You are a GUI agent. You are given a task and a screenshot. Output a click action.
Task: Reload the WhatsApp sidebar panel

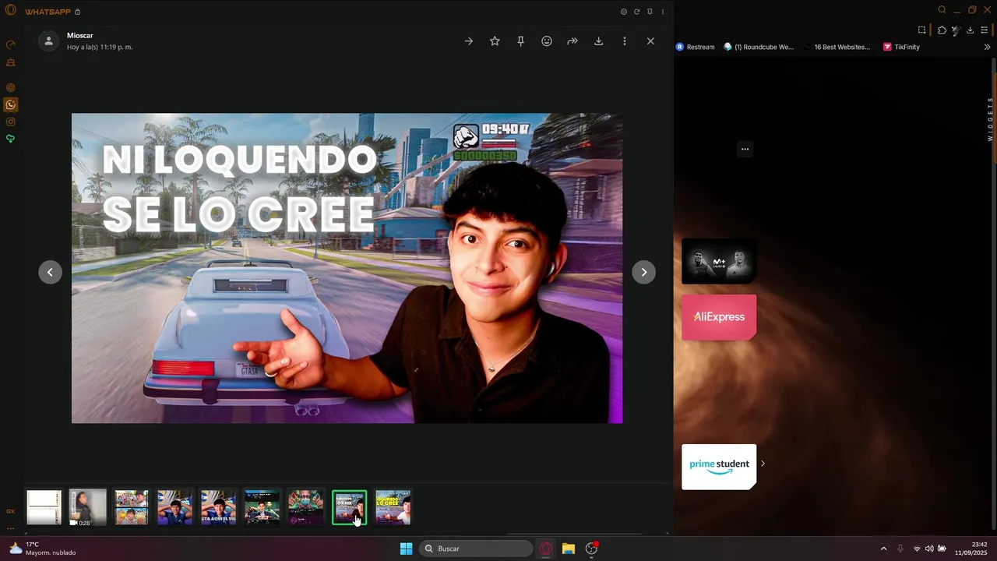636,12
